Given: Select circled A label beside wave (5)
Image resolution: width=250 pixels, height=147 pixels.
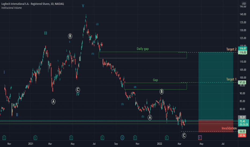Looking at the screenshot, I should click(x=150, y=118).
